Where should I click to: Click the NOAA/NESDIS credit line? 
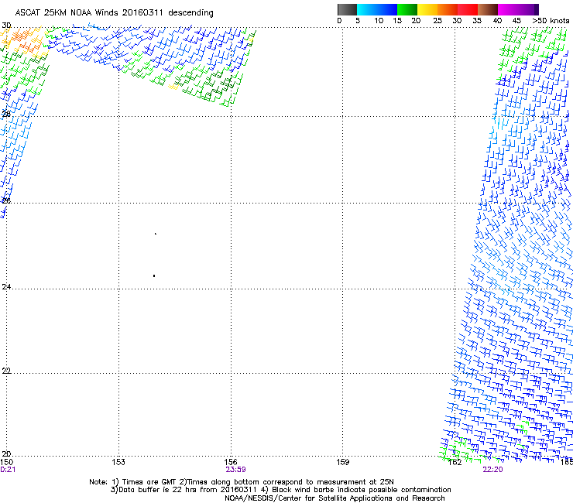coord(335,498)
